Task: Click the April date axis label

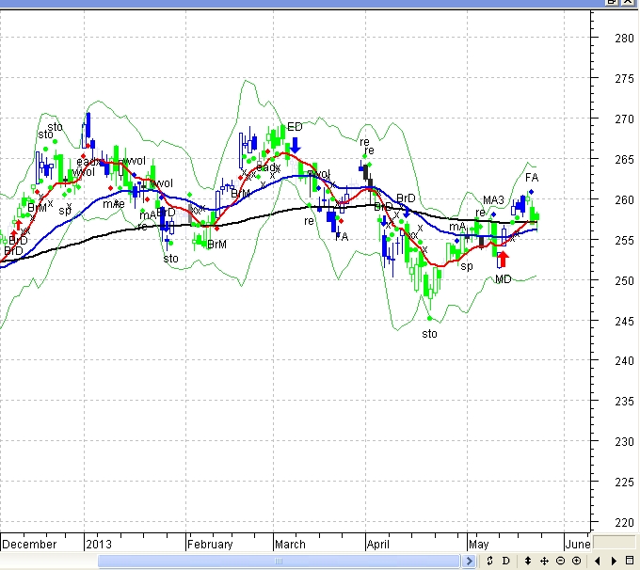Action: [378, 545]
